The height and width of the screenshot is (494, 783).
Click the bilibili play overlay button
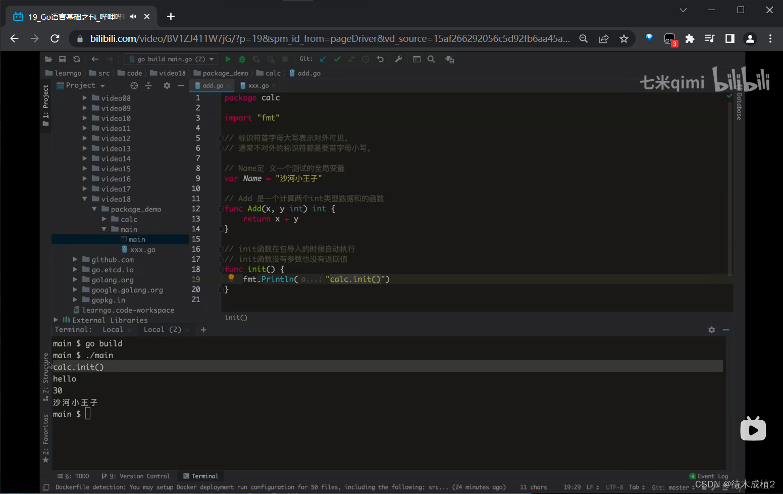pyautogui.click(x=753, y=429)
